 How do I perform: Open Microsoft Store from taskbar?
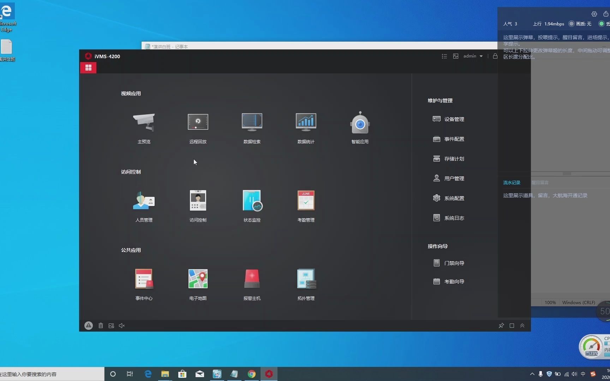[x=182, y=374]
